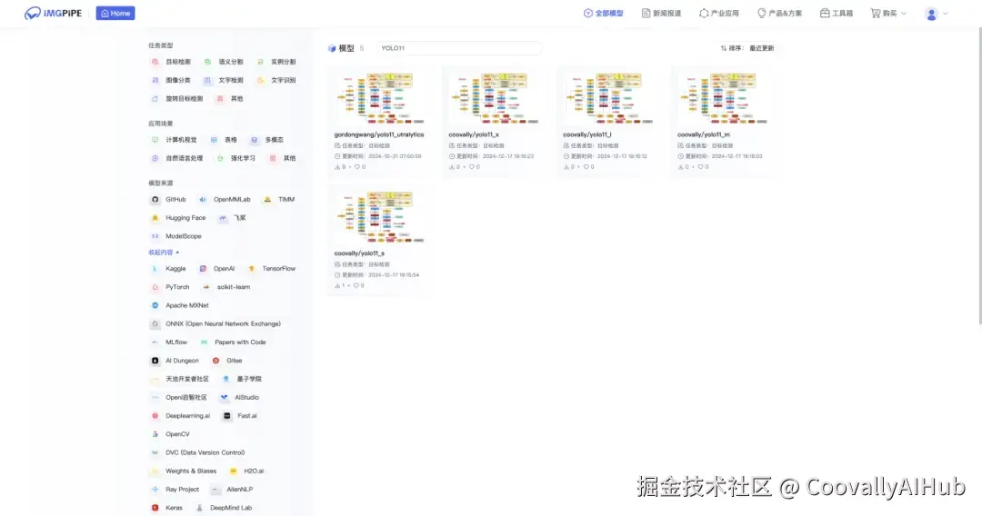Change sorting via 排序: 最近更新

747,48
